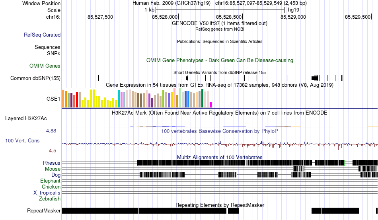The height and width of the screenshot is (220, 378).
Task: Open the RepeatMasker track label
Action: [x=44, y=210]
